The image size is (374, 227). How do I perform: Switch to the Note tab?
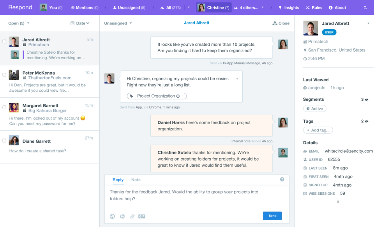click(136, 180)
